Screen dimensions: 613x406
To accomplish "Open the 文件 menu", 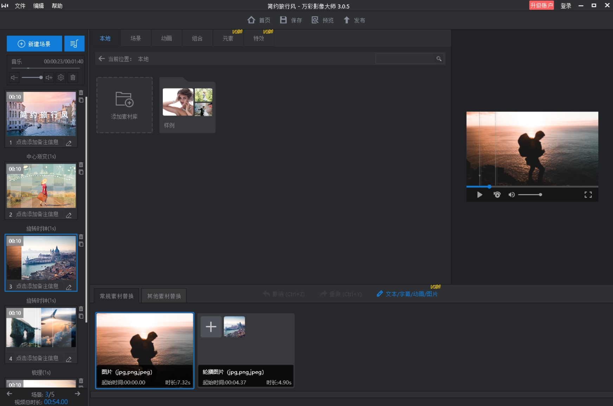I will pyautogui.click(x=20, y=6).
